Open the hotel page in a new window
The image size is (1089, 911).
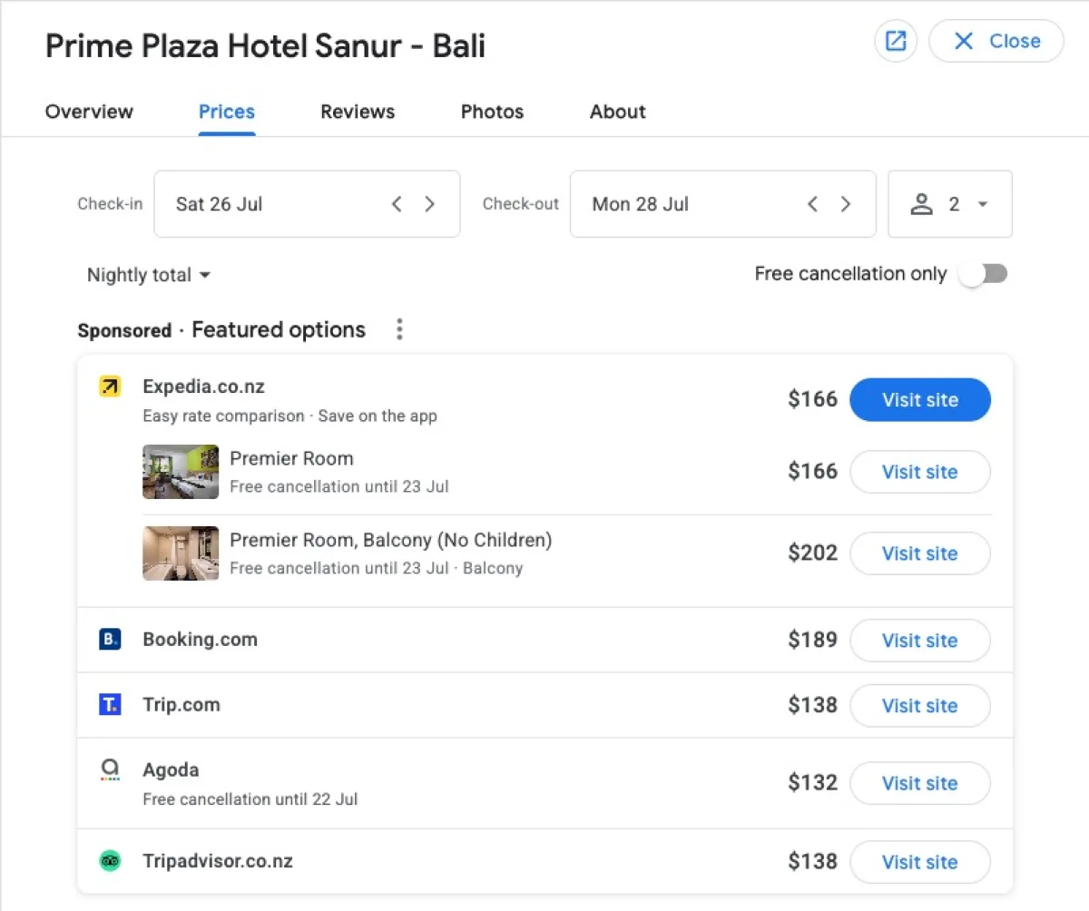[x=896, y=41]
